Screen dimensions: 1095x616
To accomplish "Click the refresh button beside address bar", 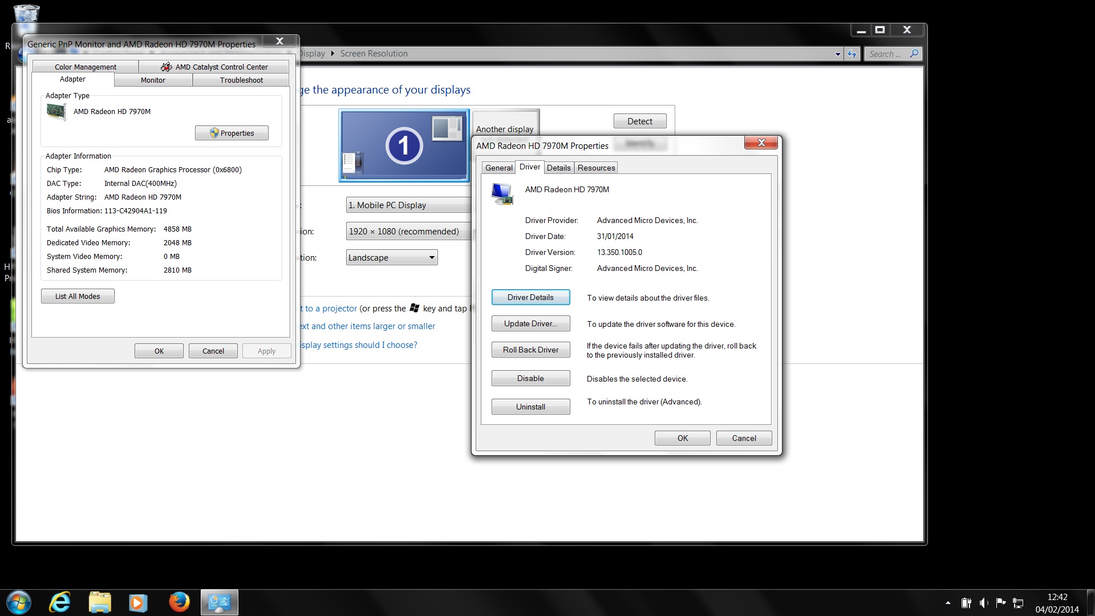I will (x=852, y=54).
